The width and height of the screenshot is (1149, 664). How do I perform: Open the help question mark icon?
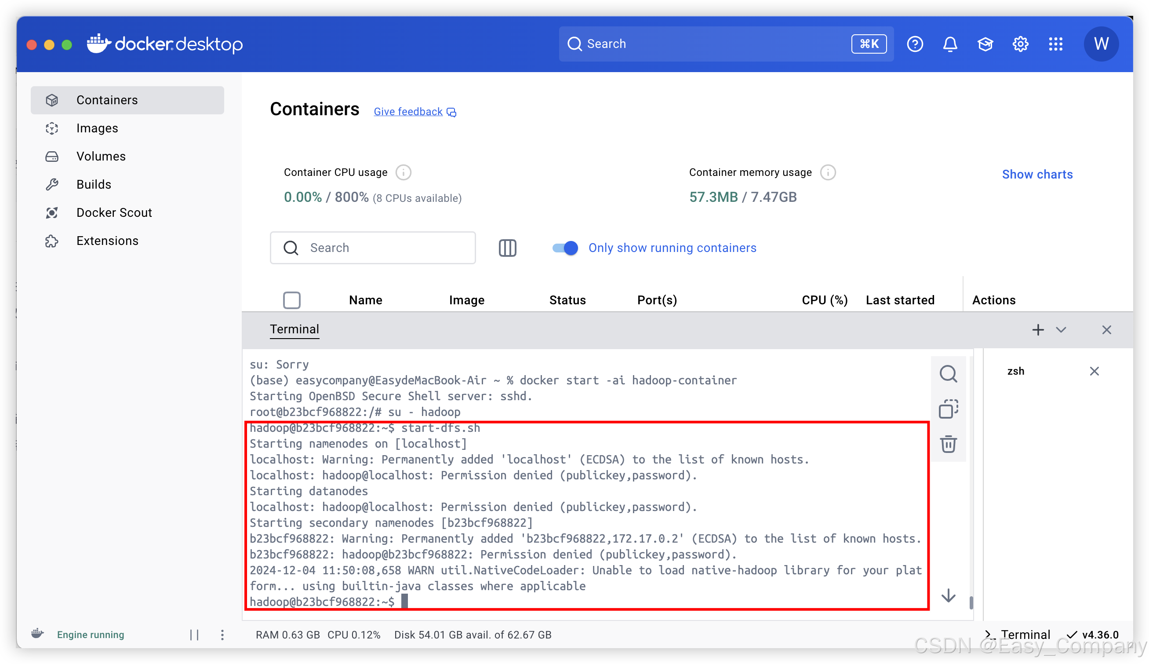[x=915, y=44]
